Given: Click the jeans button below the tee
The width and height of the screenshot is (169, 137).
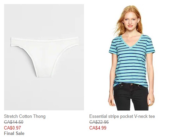Looking at the screenshot, I should tap(132, 84).
